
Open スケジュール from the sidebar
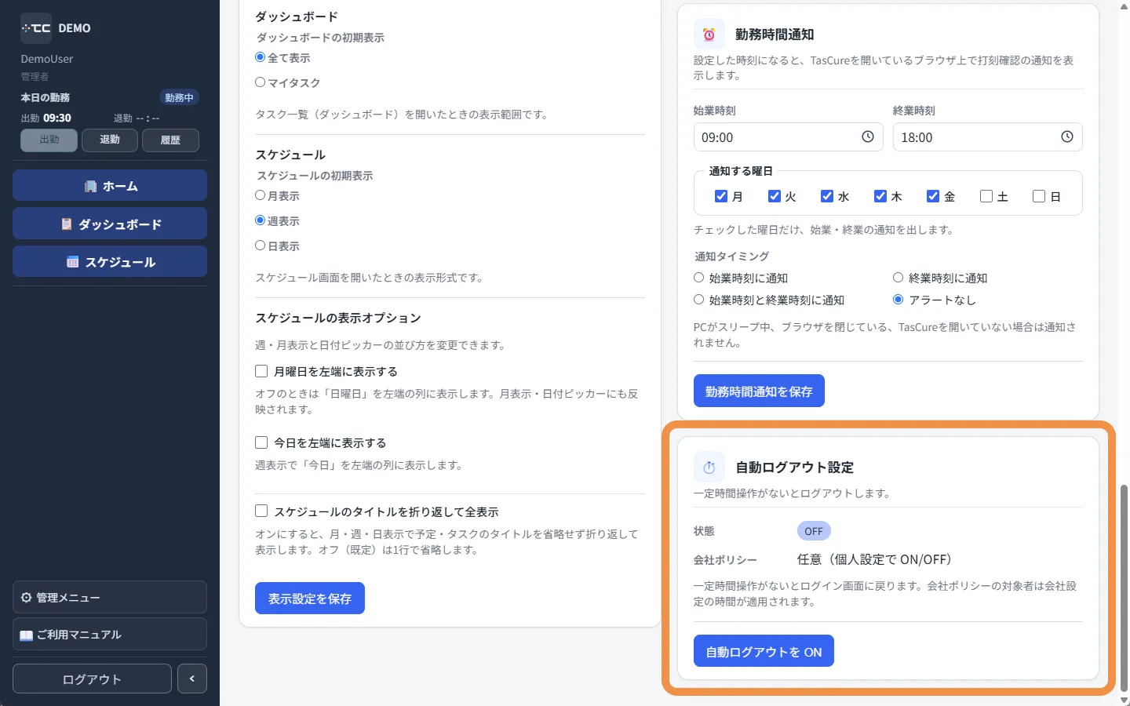click(110, 262)
